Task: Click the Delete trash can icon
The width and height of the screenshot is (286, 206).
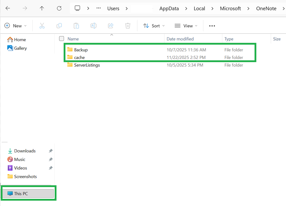Action: (128, 26)
